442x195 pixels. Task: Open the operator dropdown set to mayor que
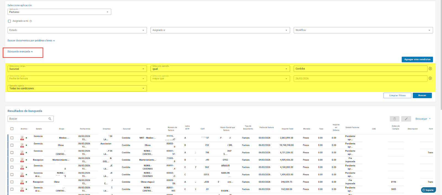coord(220,78)
